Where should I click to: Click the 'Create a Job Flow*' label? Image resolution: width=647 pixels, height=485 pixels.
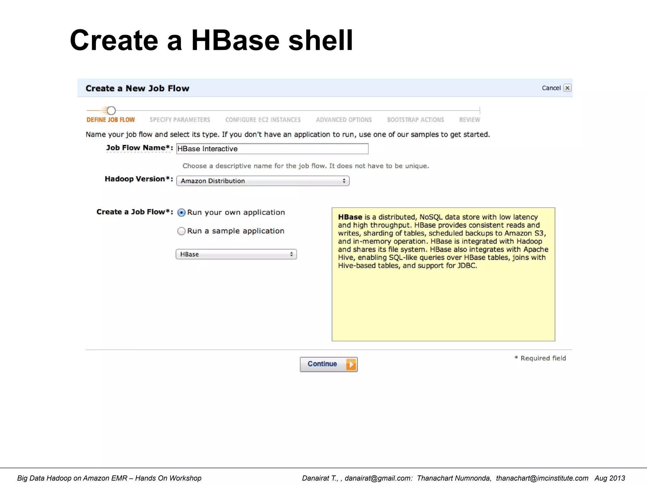135,212
